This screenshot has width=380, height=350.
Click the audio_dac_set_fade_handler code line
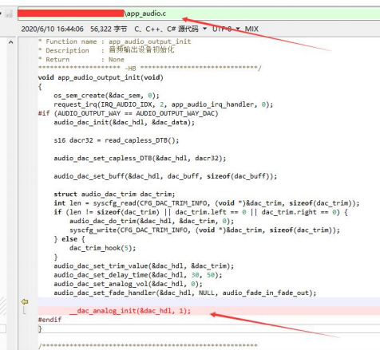point(185,293)
